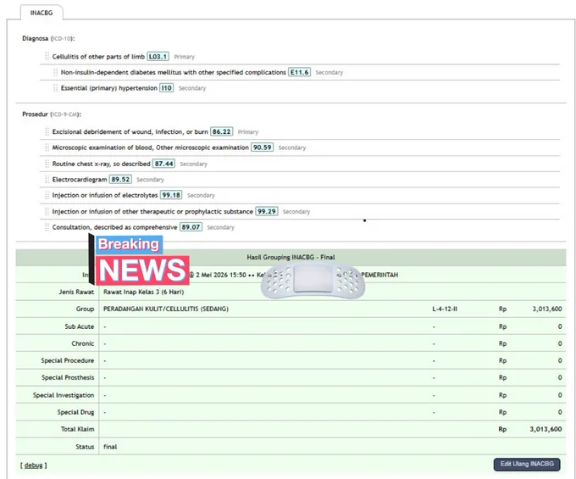Grab drag handle beside Consultation, described as comprehensive
This screenshot has width=576, height=479.
[x=47, y=227]
